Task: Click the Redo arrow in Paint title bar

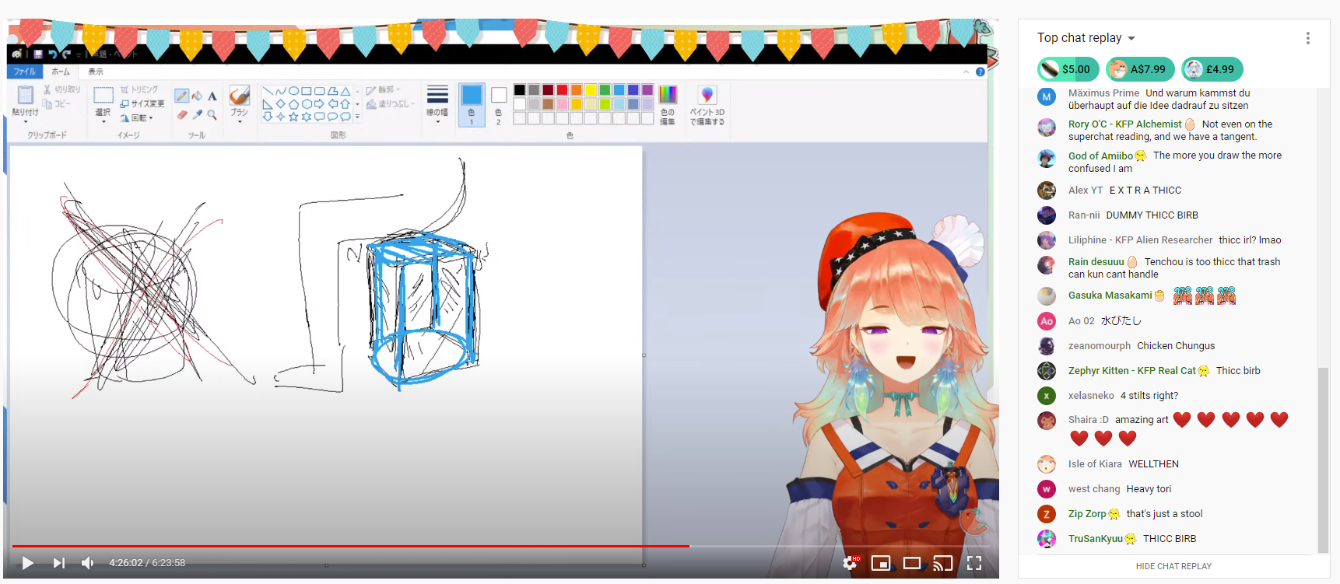Action: tap(66, 54)
